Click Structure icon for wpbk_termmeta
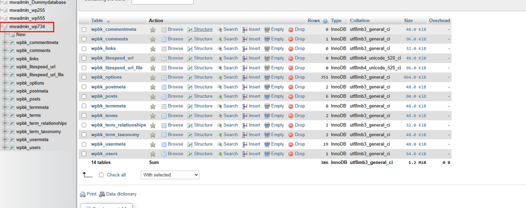 190,106
